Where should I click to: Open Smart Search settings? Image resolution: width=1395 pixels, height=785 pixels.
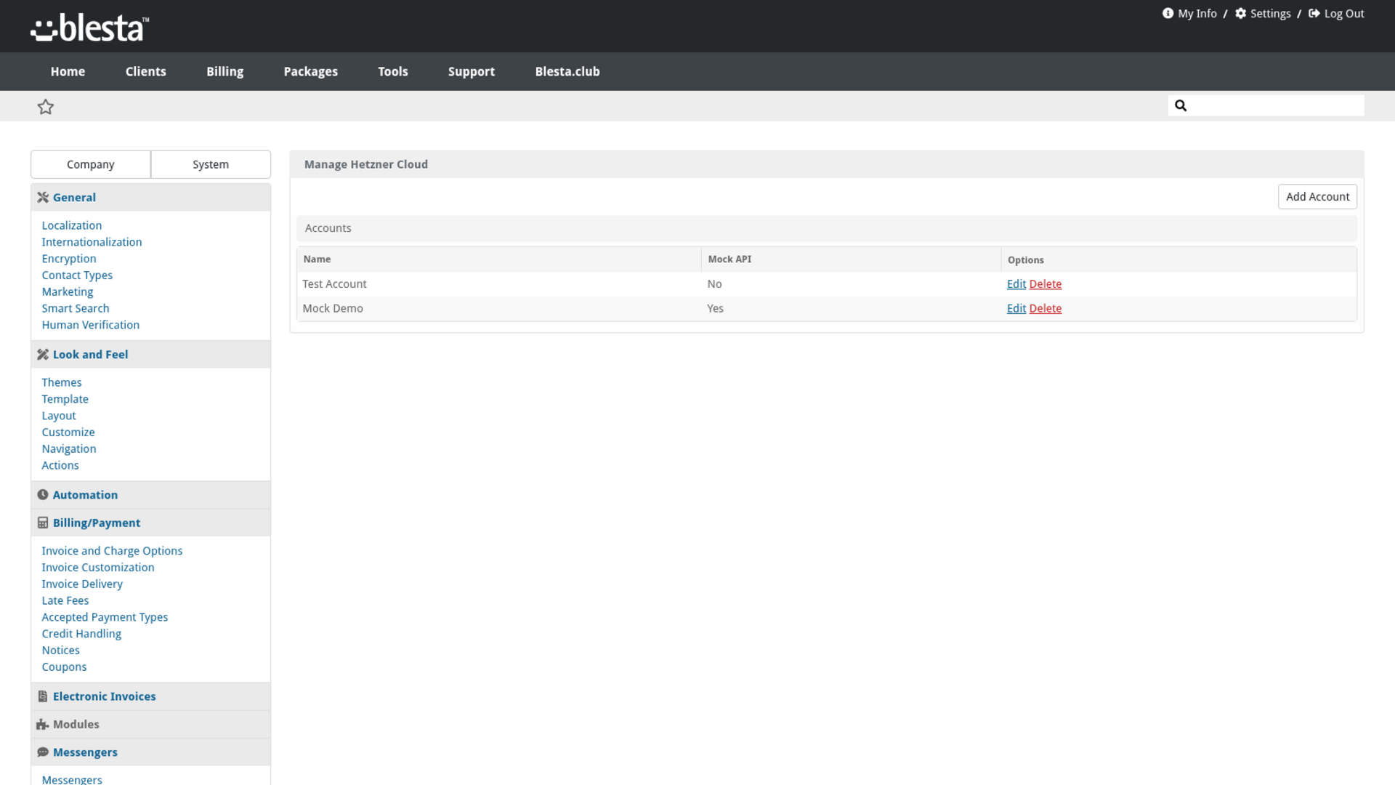point(75,308)
